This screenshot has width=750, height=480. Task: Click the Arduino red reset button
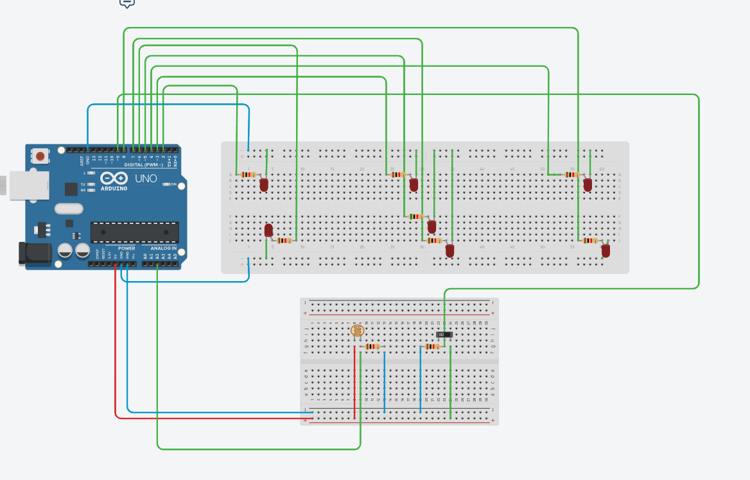click(40, 156)
